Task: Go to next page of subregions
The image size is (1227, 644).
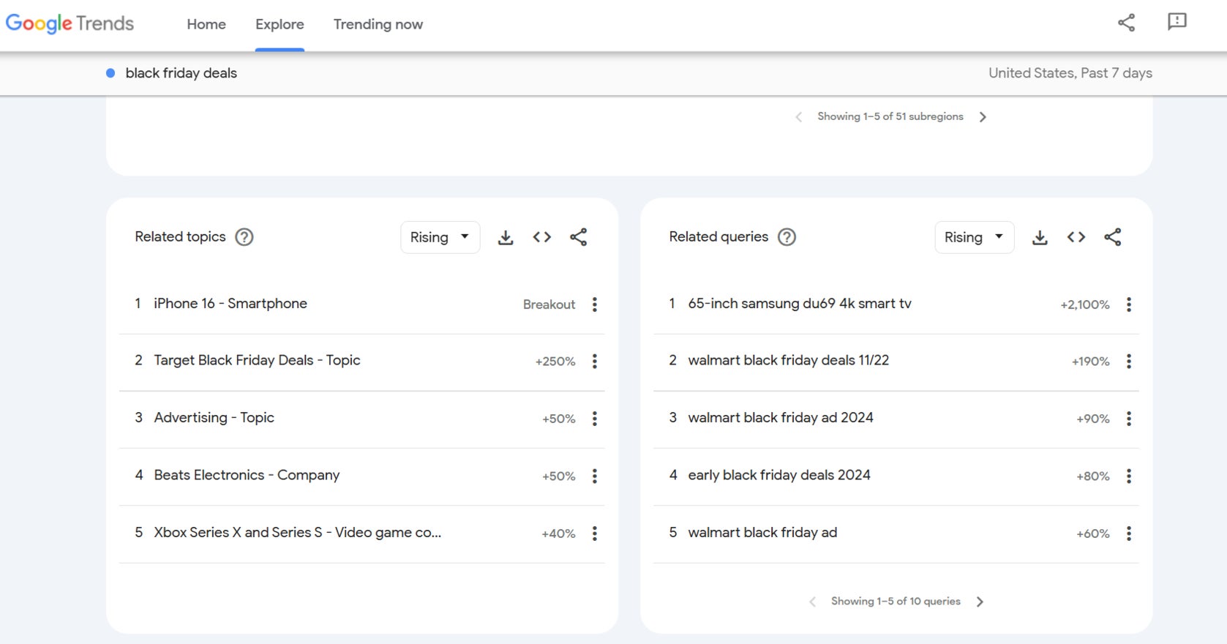Action: tap(983, 117)
